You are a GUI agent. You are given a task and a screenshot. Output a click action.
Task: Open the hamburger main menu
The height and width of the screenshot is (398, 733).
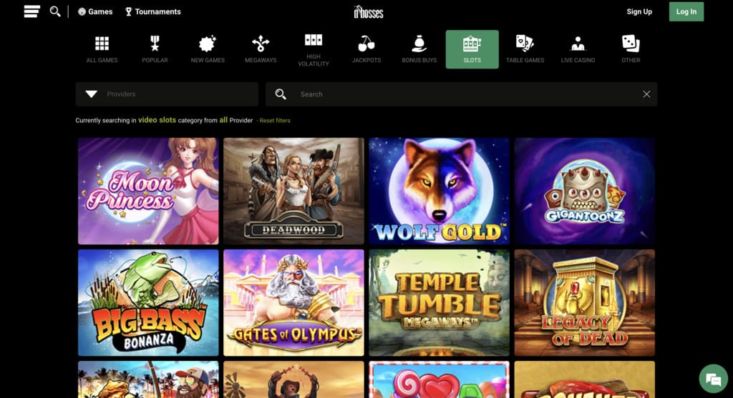tap(31, 11)
